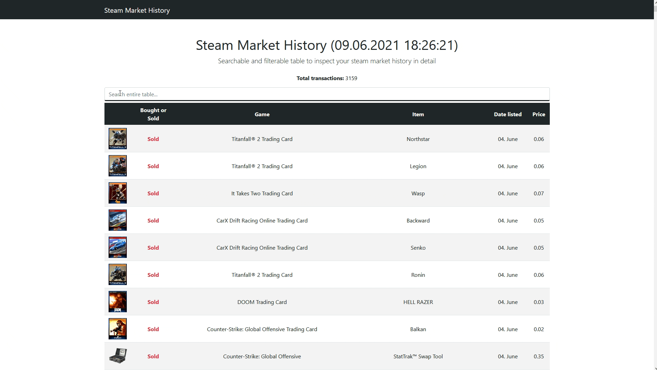This screenshot has height=370, width=657.
Task: Sort by the Date listed header
Action: [x=508, y=114]
